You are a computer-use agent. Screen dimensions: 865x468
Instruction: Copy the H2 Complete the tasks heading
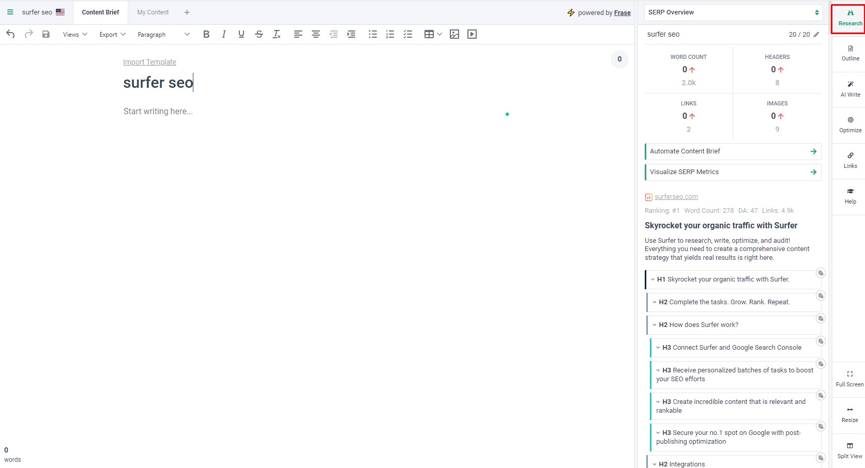[821, 295]
